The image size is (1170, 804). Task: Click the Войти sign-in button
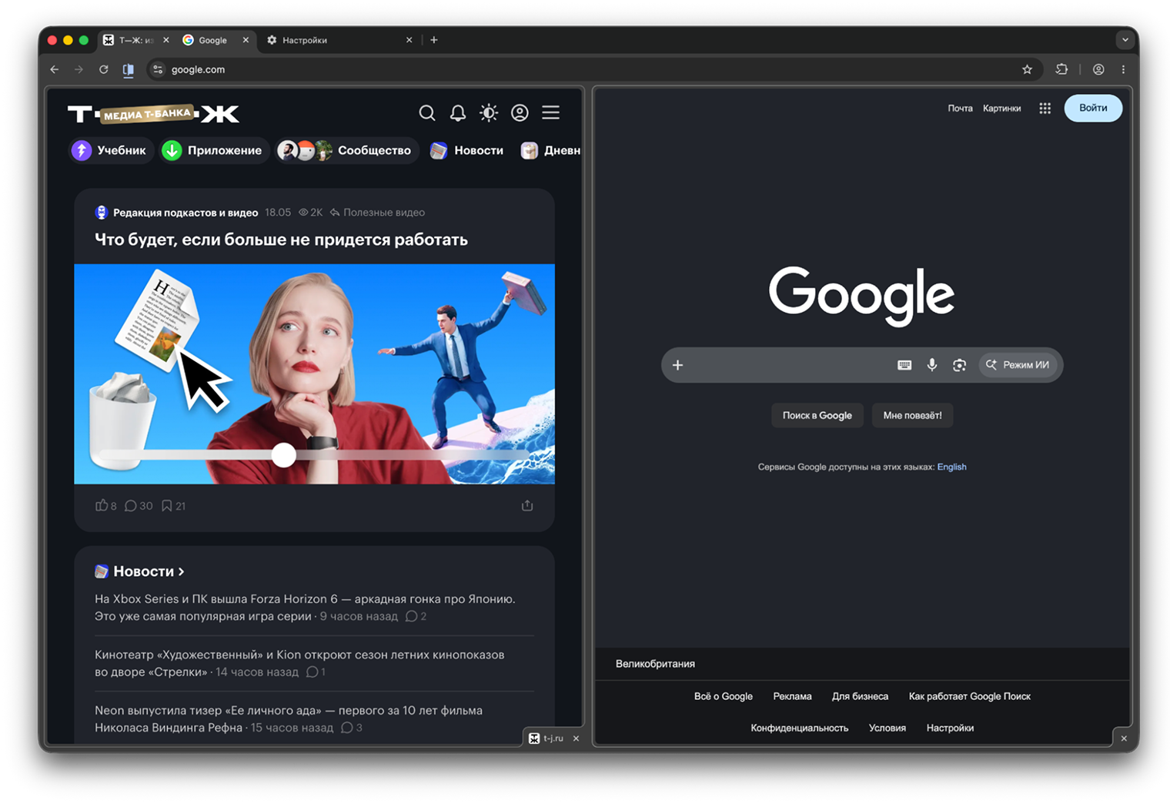coord(1093,108)
